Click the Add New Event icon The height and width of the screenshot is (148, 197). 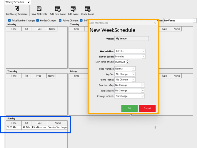point(58,9)
